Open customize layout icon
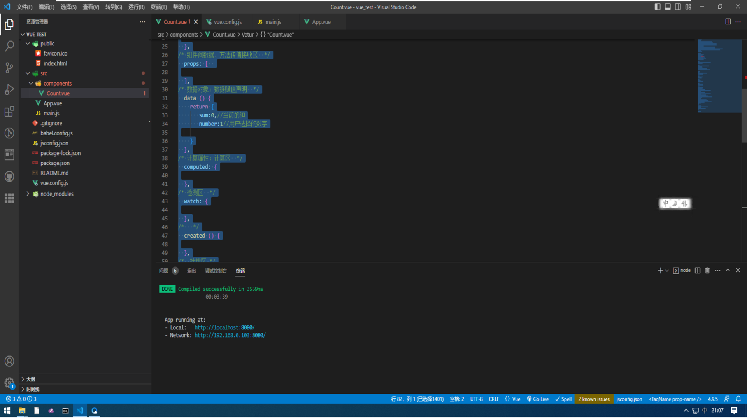Screen dimensions: 747x418 [688, 7]
